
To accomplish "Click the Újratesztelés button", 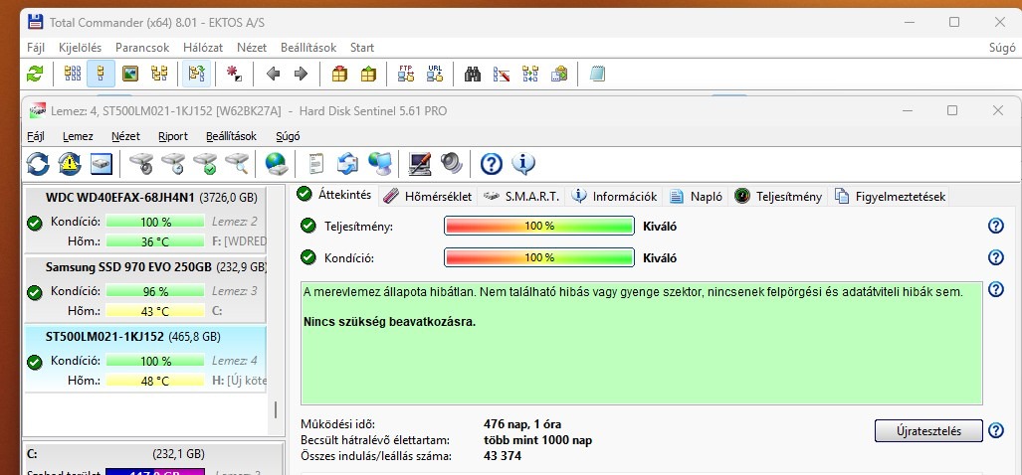I will point(928,430).
